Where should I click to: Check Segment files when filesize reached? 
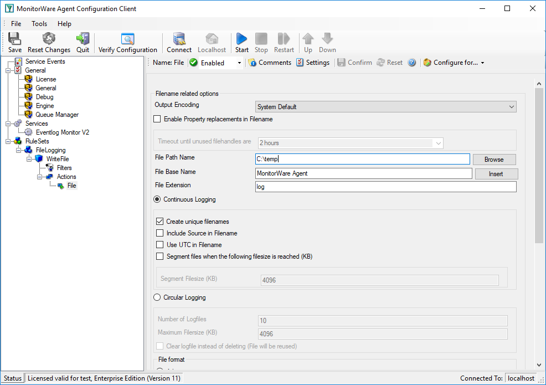pyautogui.click(x=160, y=256)
